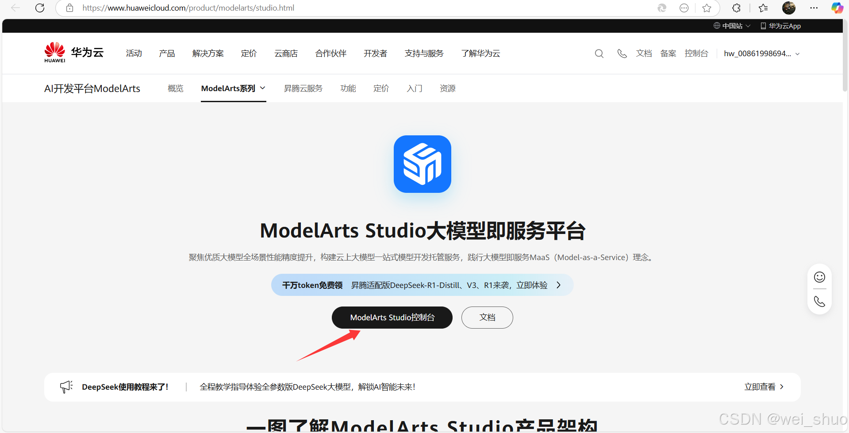Click the feedback smiley icon on right edge
This screenshot has width=849, height=433.
pos(819,276)
